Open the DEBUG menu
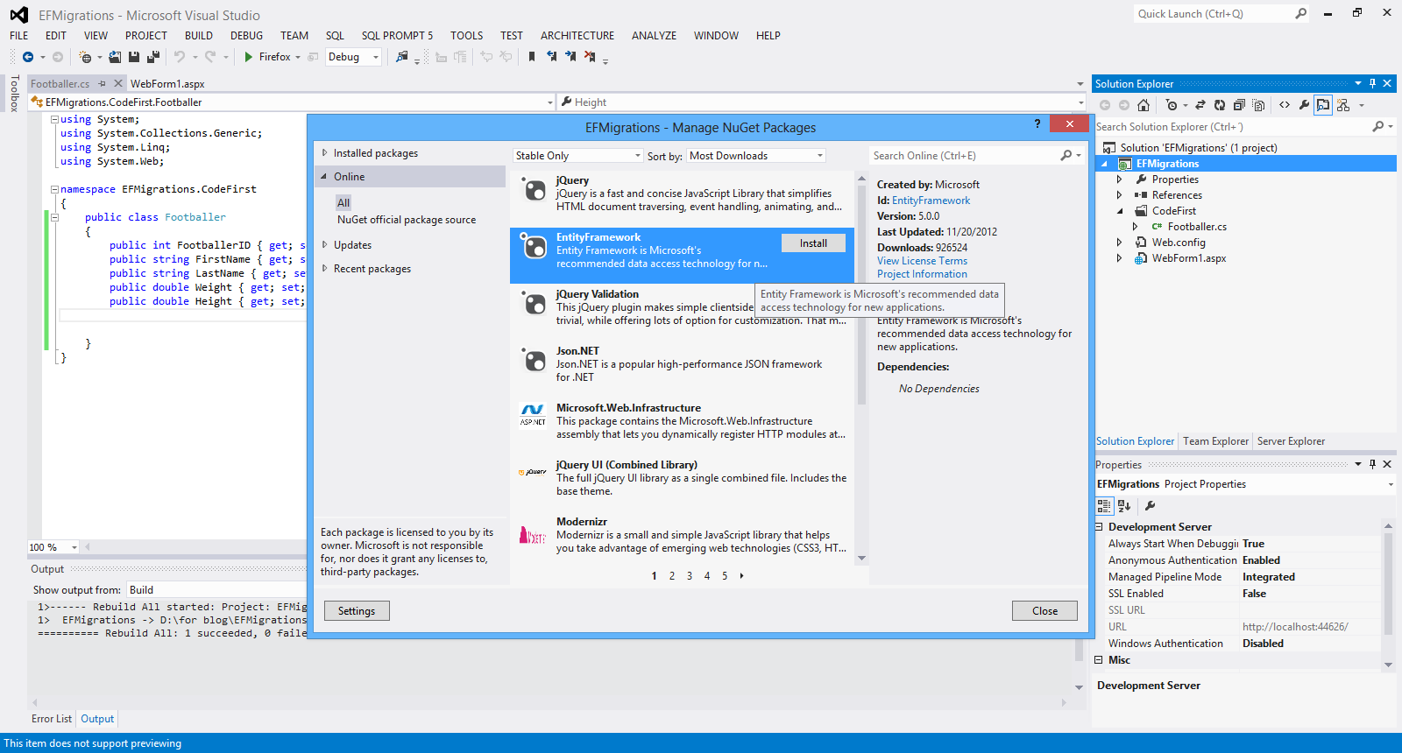This screenshot has height=753, width=1402. (246, 36)
